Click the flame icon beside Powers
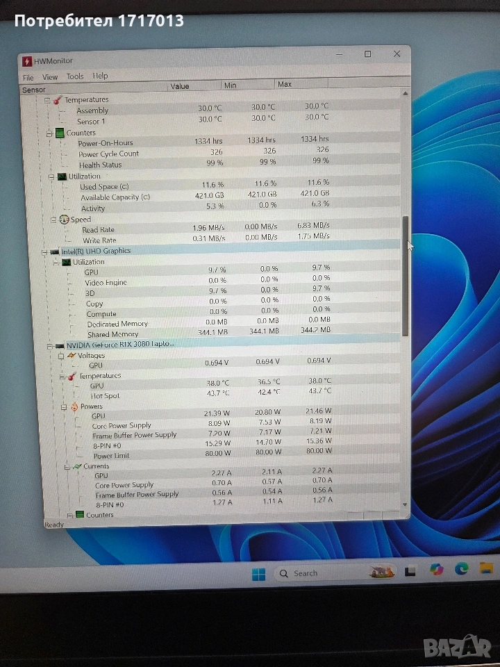Screen dimensions: 500x667 point(74,406)
